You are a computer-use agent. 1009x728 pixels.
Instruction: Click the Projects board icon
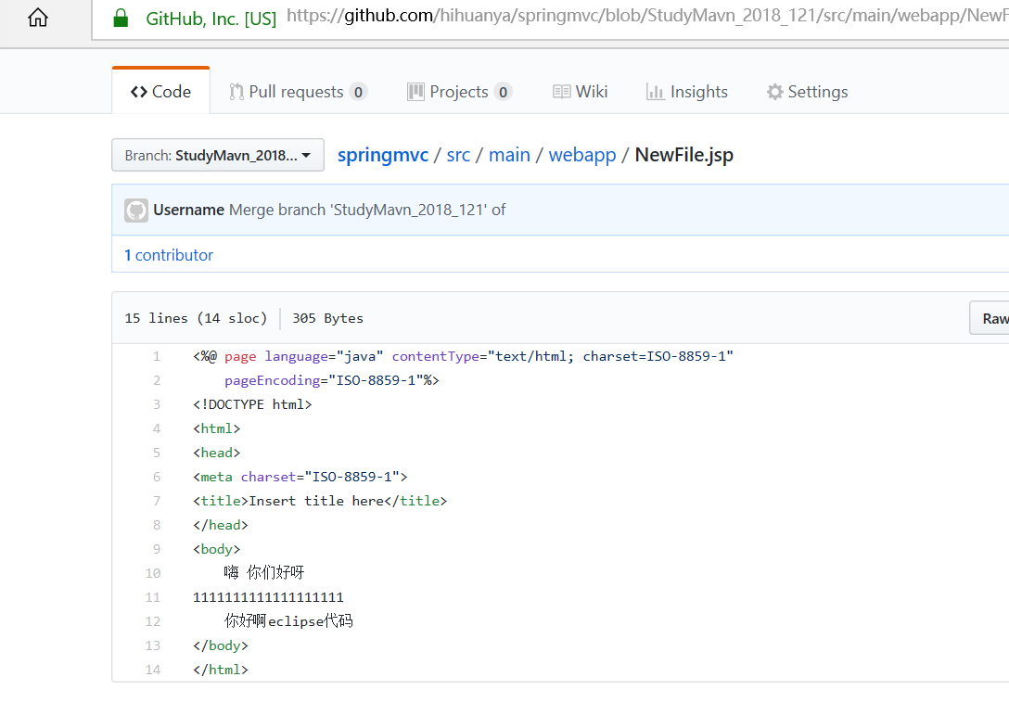415,92
